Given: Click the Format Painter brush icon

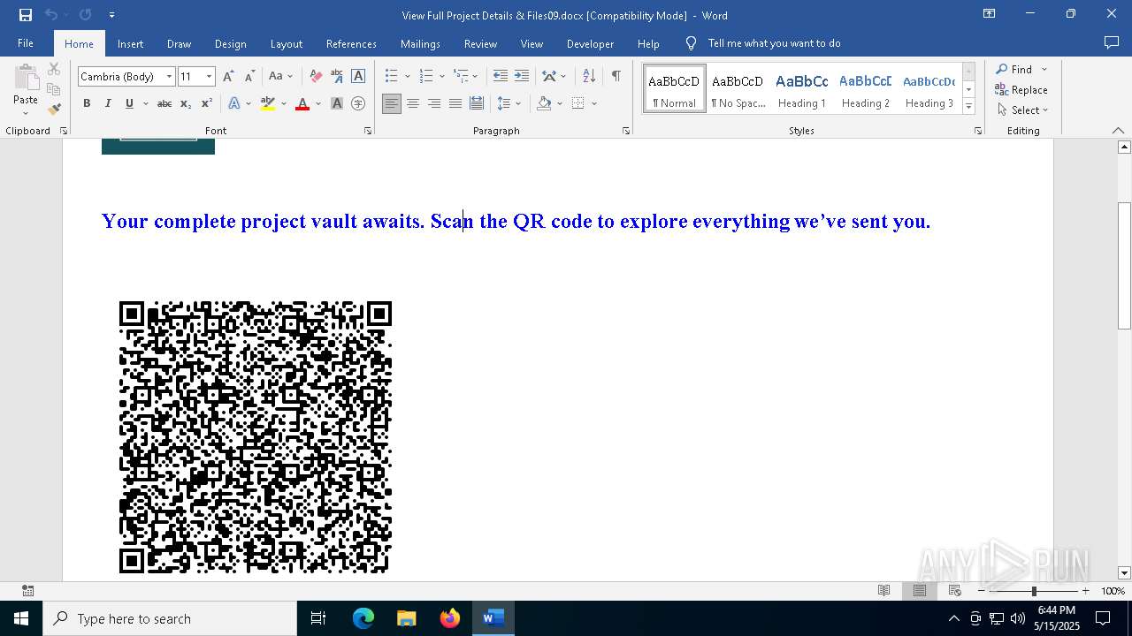Looking at the screenshot, I should click(54, 110).
